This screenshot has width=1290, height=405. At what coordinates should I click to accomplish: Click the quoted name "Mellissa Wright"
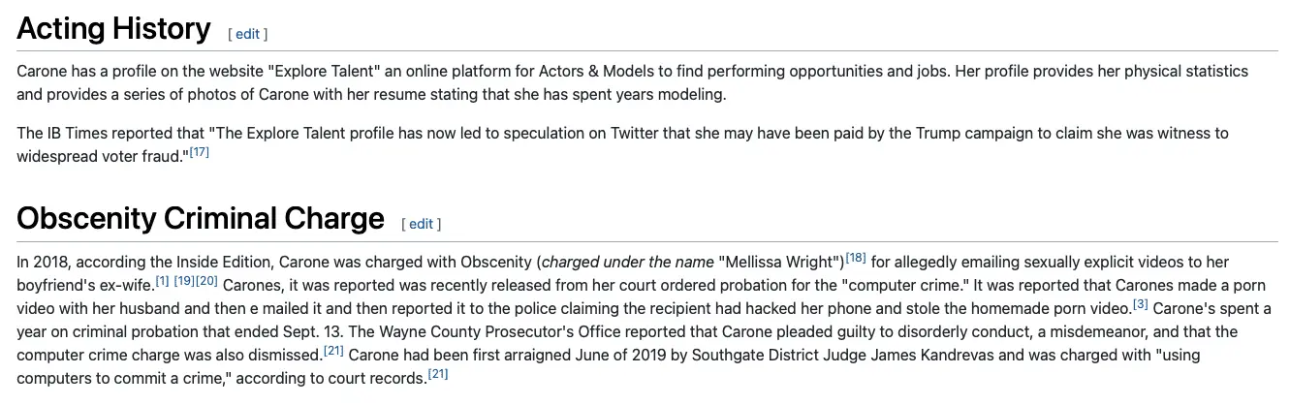[x=780, y=262]
